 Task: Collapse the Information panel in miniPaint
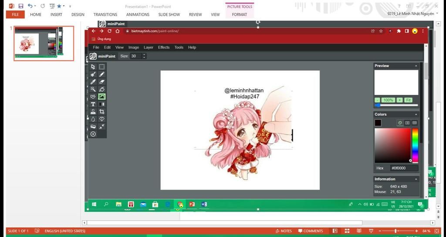pyautogui.click(x=416, y=179)
